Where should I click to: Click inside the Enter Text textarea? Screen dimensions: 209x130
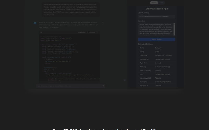(x=156, y=29)
